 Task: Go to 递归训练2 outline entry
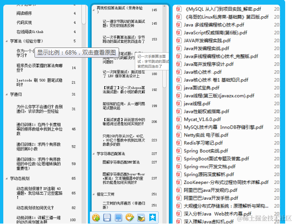(39, 147)
